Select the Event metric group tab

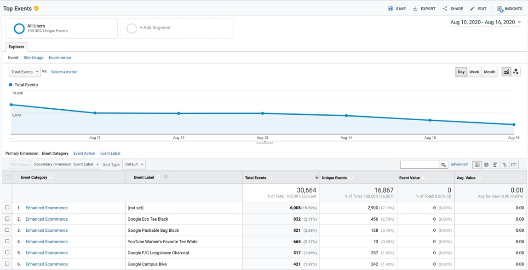pos(13,58)
